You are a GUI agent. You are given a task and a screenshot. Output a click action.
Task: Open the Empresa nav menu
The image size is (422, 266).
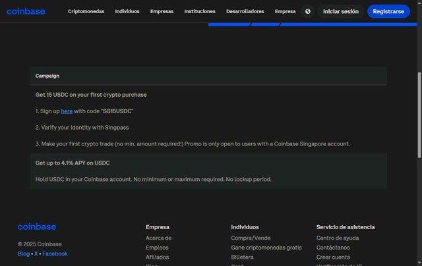tap(286, 12)
